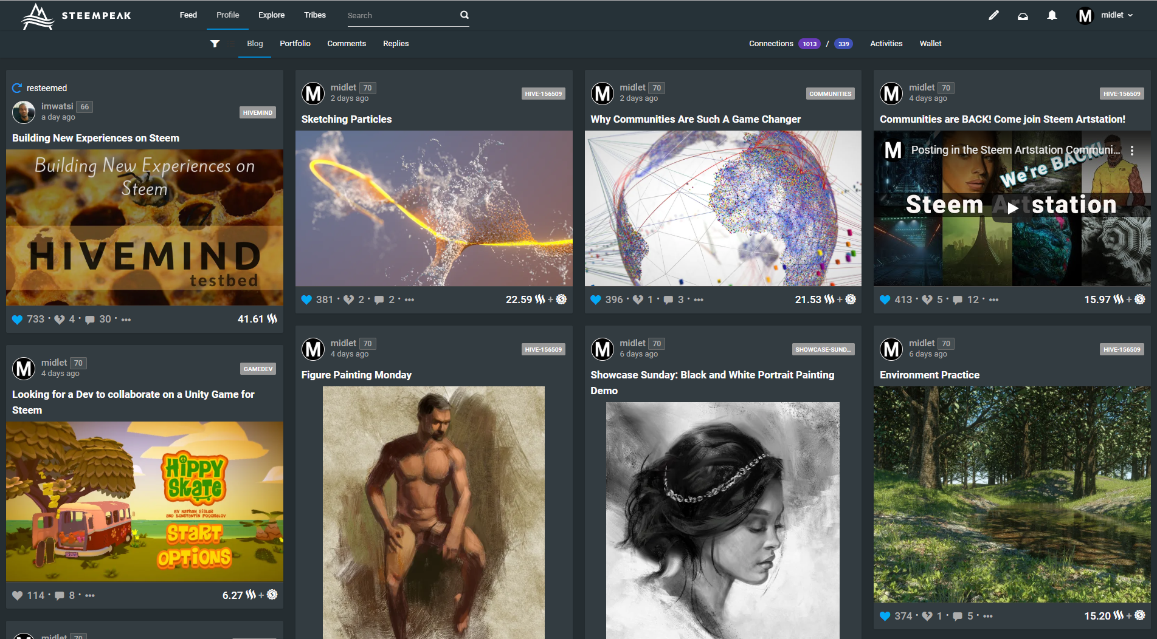Image resolution: width=1157 pixels, height=639 pixels.
Task: Click the search magnifier icon
Action: pos(465,15)
